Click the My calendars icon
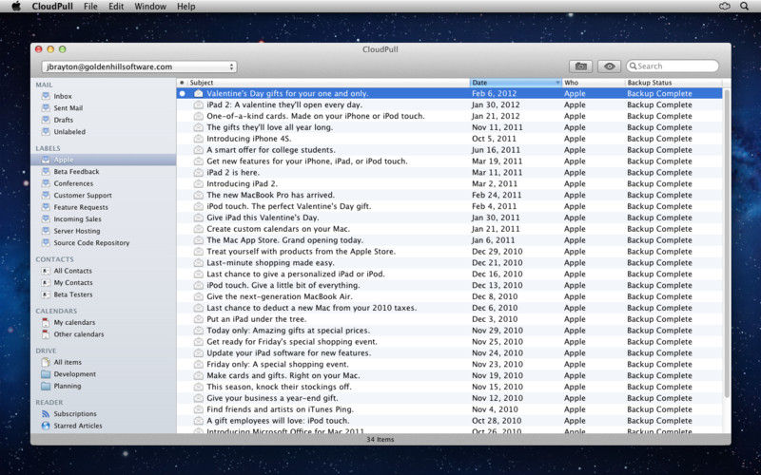This screenshot has width=761, height=475. (46, 322)
